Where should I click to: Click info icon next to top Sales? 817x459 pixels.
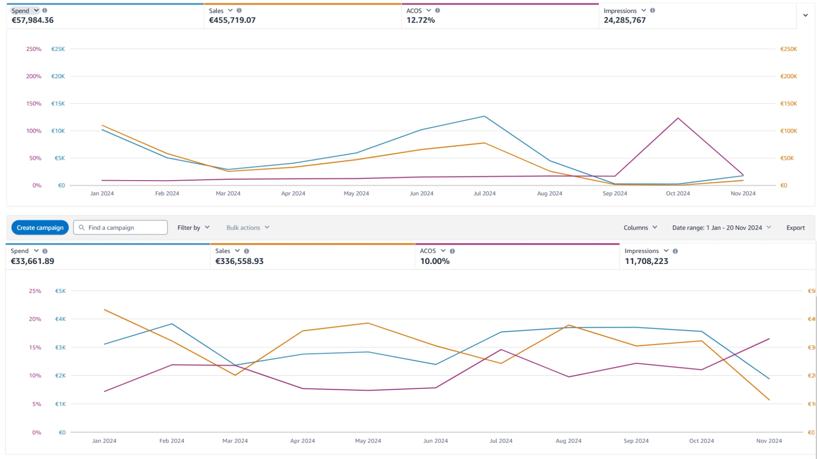[x=239, y=11]
